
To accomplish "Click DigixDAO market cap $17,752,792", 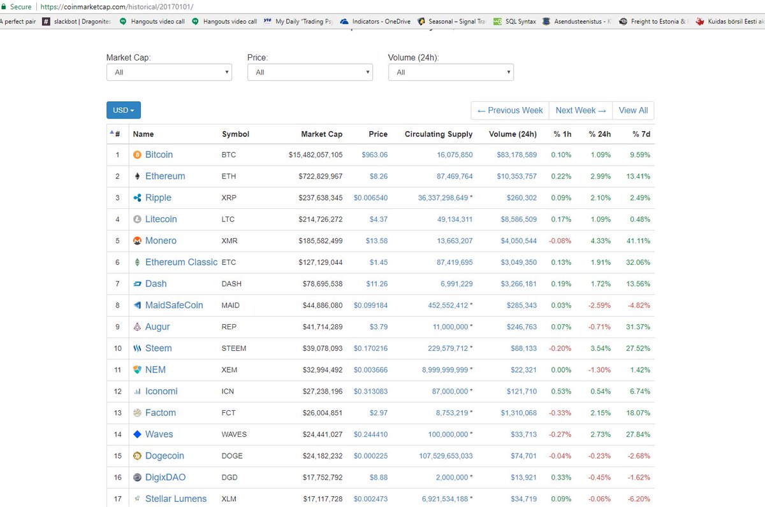I will [x=323, y=477].
